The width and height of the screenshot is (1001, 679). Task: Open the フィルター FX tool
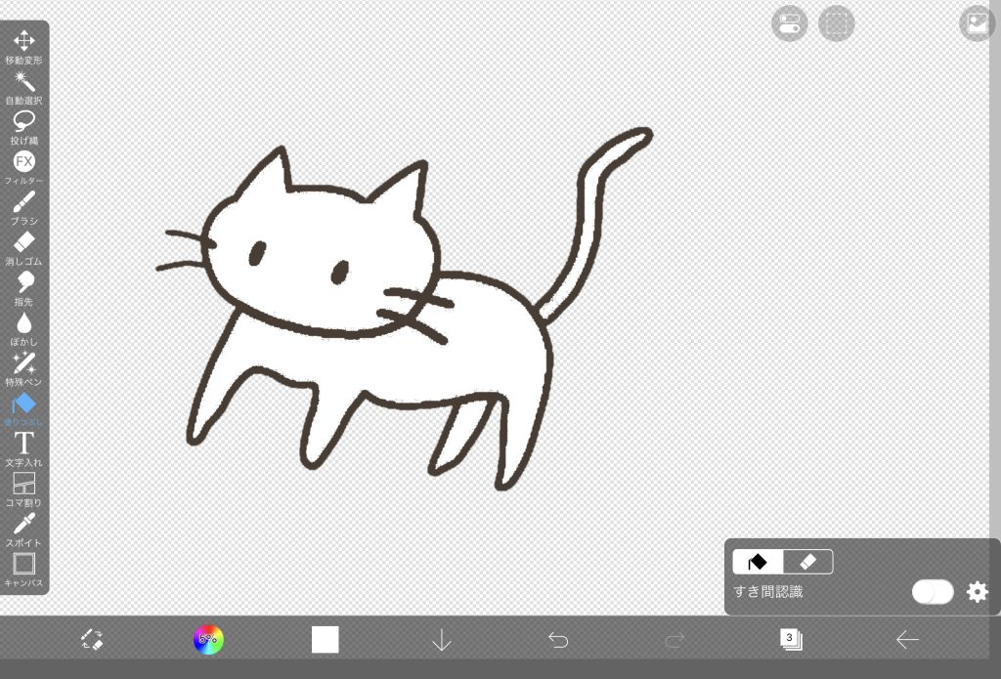(23, 165)
